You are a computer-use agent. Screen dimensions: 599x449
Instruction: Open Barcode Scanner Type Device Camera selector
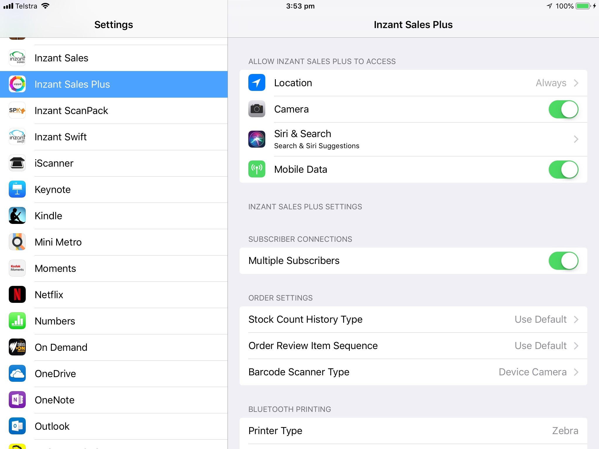point(413,372)
